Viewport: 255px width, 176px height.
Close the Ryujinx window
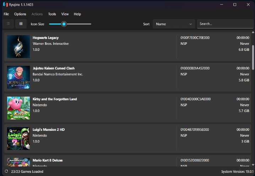(x=248, y=5)
